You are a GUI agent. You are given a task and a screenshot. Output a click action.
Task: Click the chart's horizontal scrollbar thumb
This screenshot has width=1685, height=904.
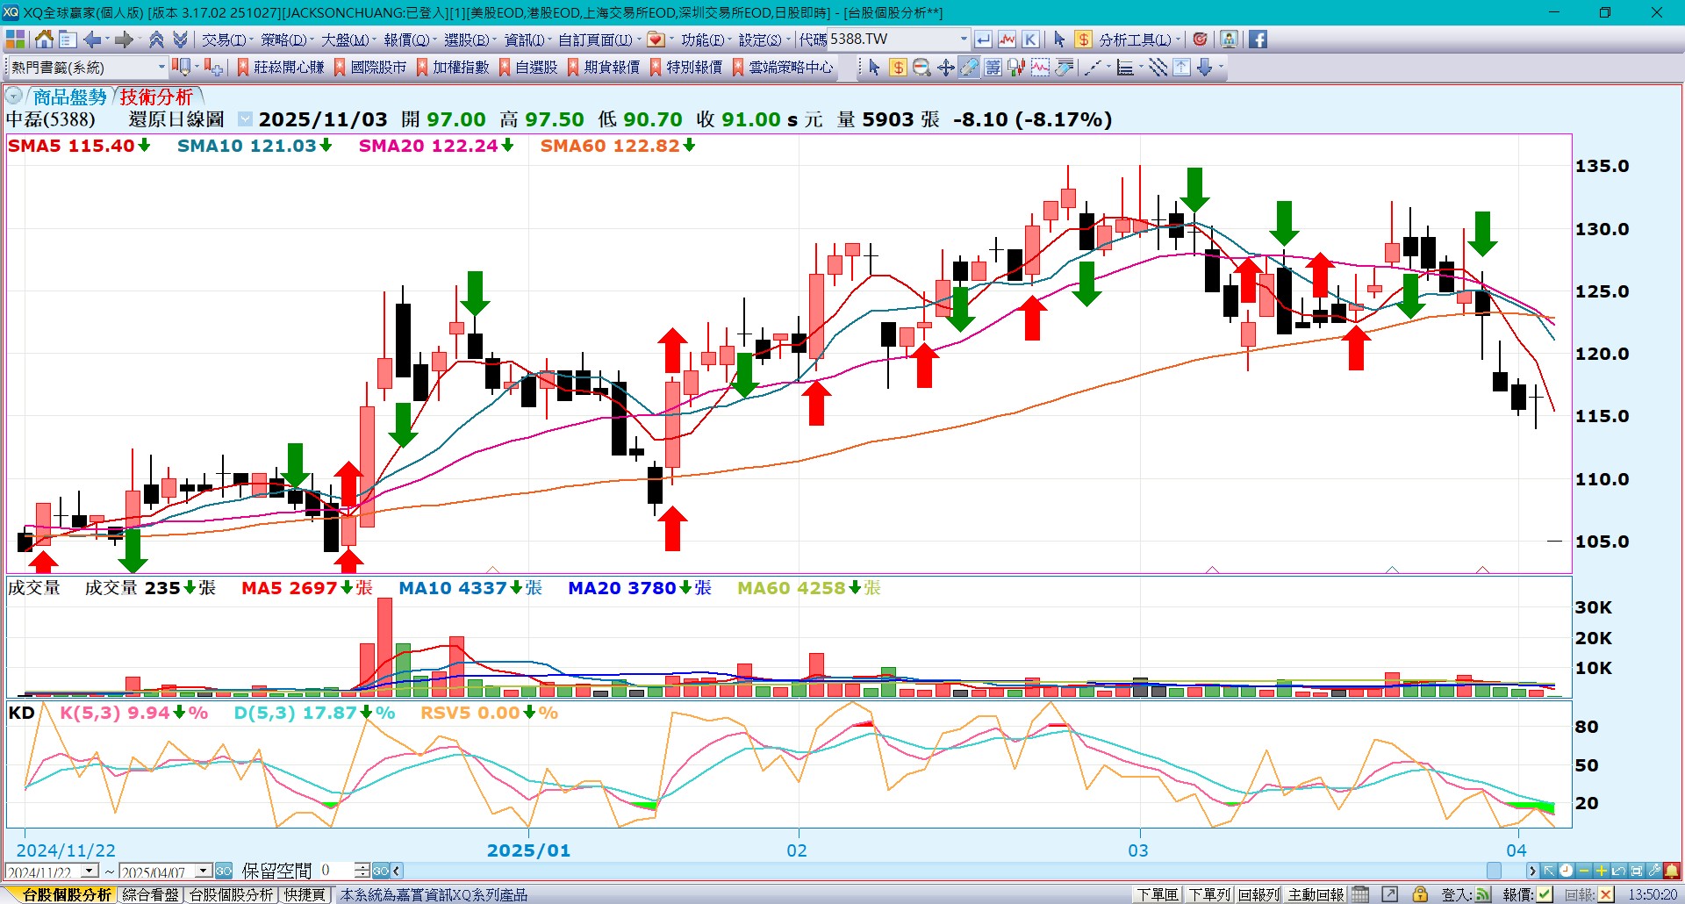tap(1494, 871)
